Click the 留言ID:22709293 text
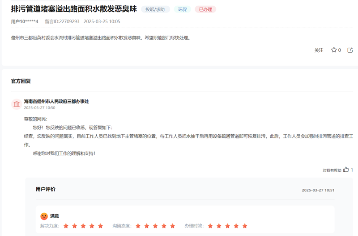 point(62,21)
